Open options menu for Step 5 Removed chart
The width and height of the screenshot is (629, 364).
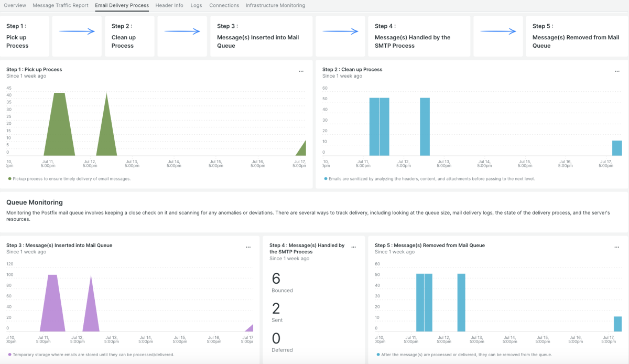(617, 247)
